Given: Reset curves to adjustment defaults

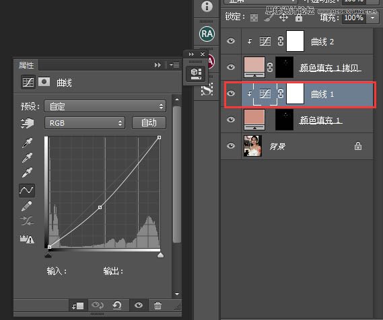Looking at the screenshot, I should click(117, 305).
